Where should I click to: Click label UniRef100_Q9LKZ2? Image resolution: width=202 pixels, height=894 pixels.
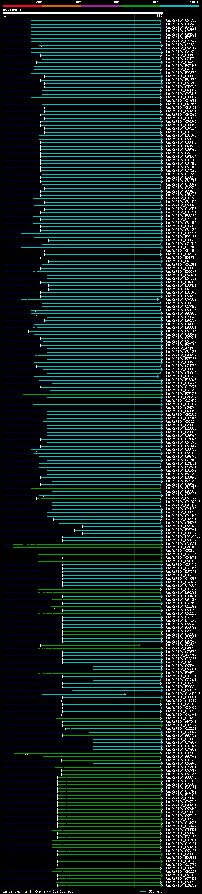[x=181, y=132]
